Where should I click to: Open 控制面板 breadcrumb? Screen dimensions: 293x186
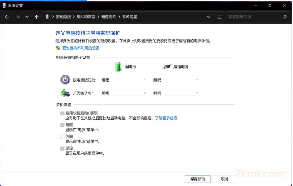[x=63, y=17]
